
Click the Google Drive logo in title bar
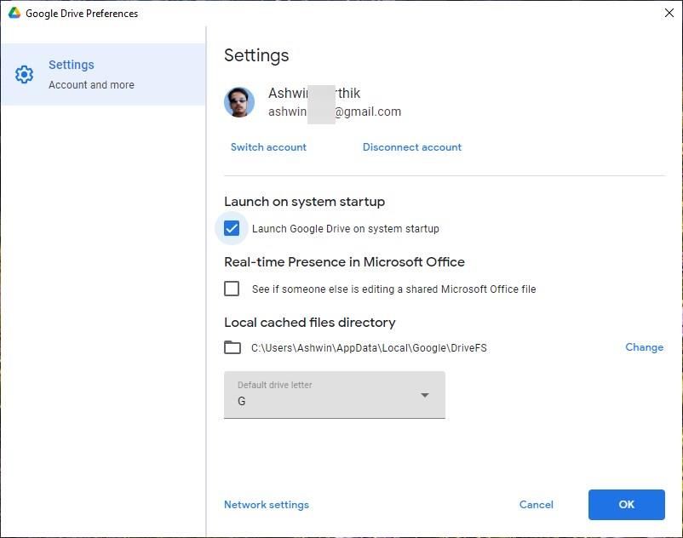(x=14, y=13)
